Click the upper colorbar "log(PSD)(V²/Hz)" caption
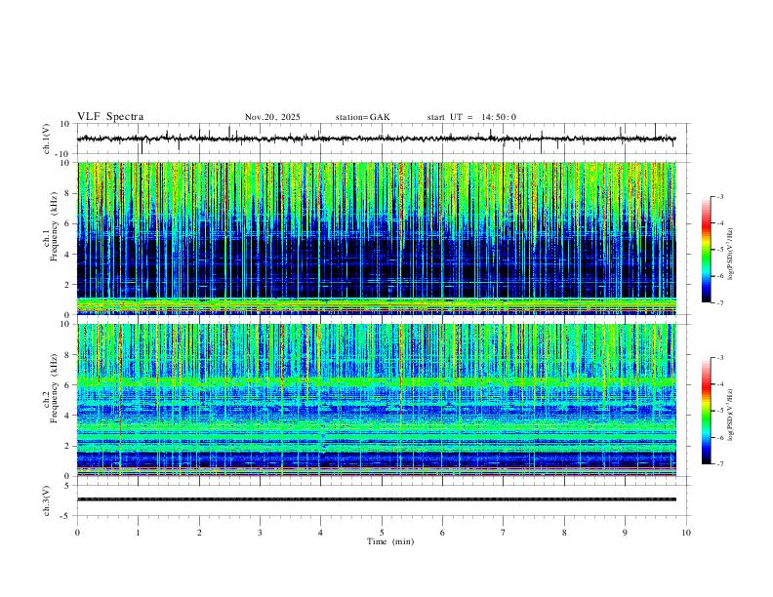 tap(731, 255)
